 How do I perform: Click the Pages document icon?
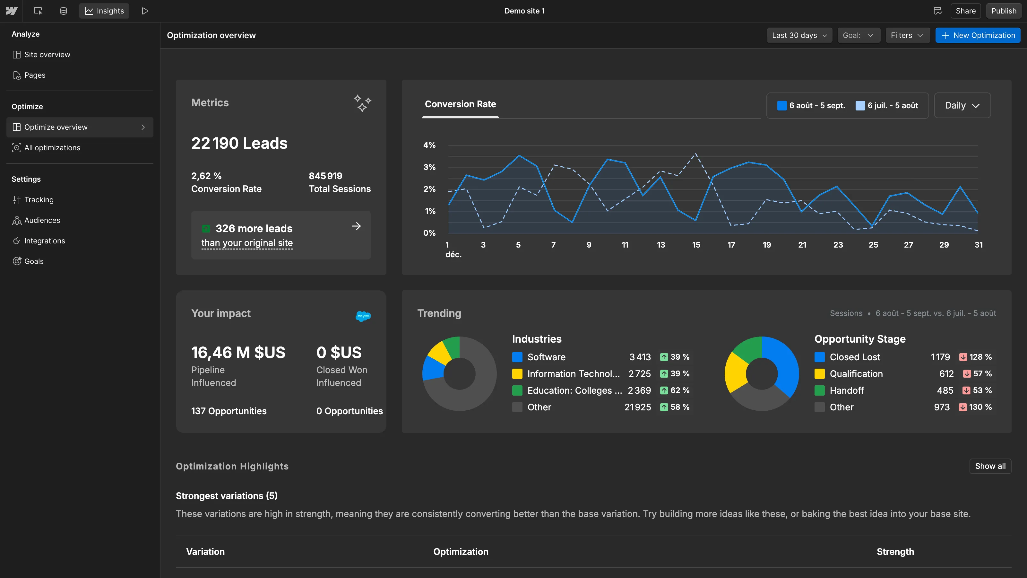pos(16,75)
